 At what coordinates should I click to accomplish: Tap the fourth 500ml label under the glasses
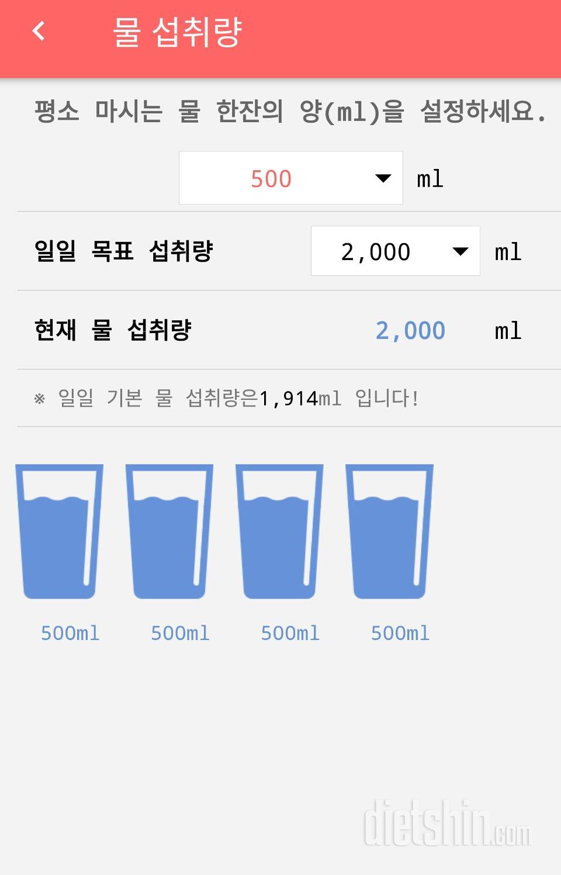tap(400, 633)
